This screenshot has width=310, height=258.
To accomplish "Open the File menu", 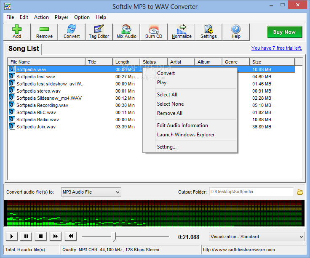I will 10,17.
